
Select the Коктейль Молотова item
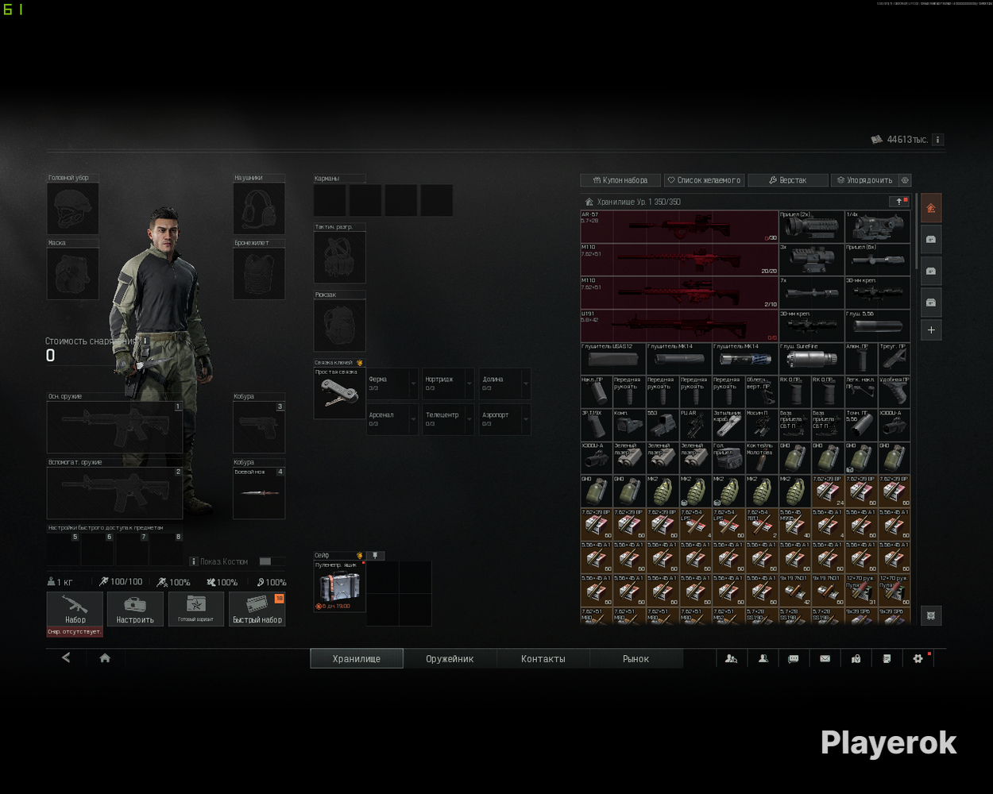coord(761,458)
